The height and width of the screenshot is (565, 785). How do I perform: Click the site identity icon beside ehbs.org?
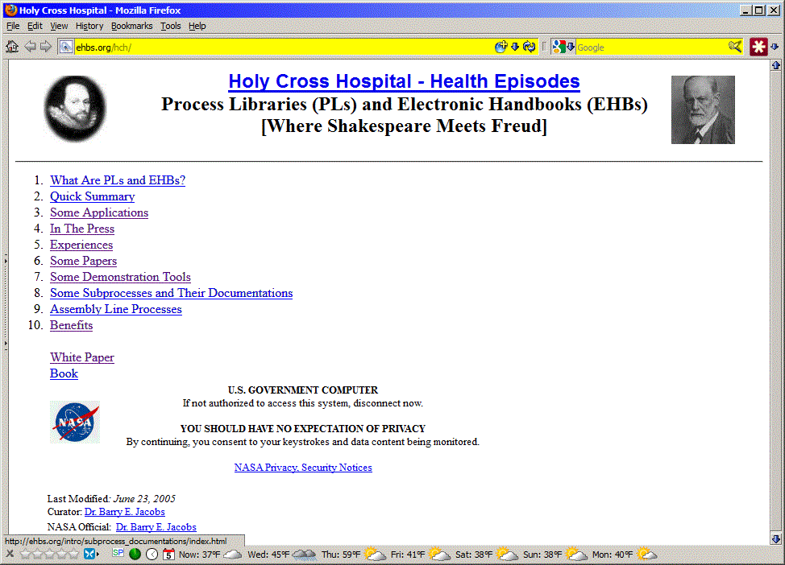click(66, 47)
